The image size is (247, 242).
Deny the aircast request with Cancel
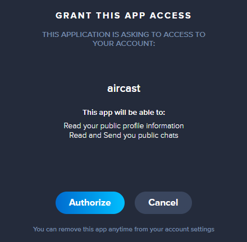[163, 203]
